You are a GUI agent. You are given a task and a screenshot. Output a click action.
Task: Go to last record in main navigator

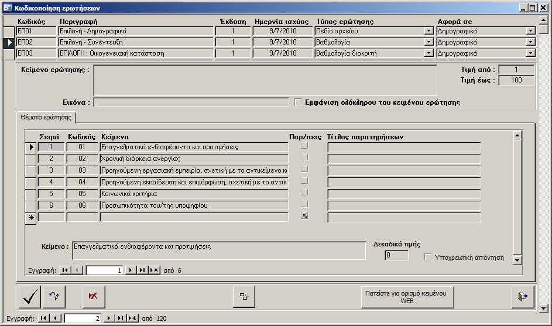121,318
